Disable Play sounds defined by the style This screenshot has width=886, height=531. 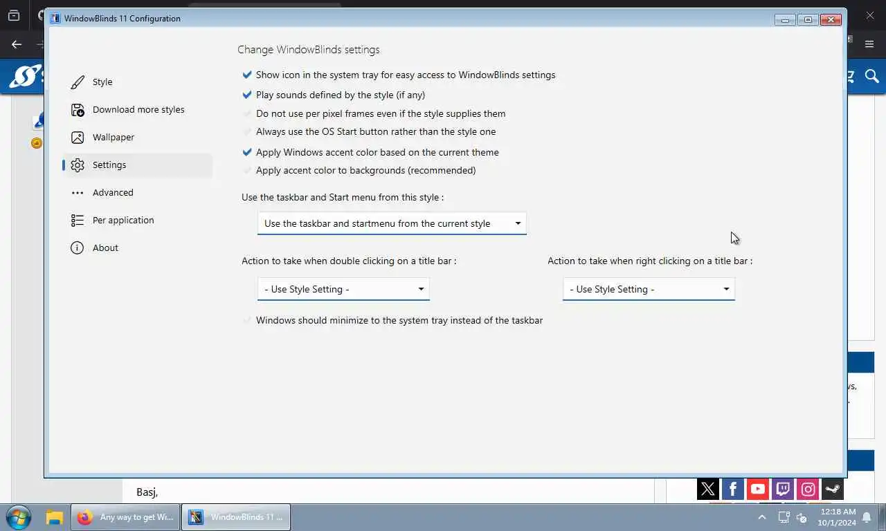pyautogui.click(x=247, y=95)
